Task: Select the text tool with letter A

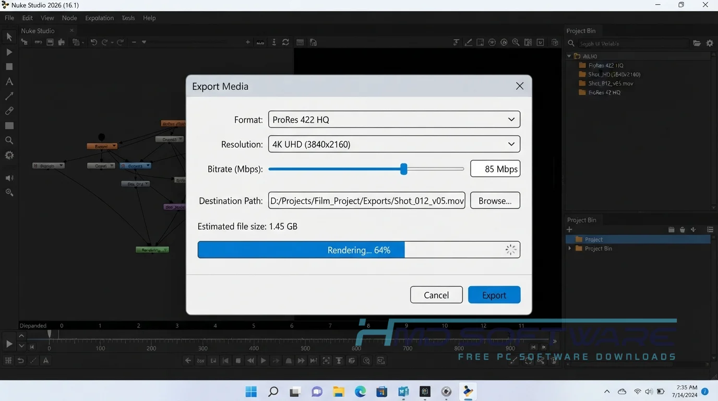Action: 9,81
